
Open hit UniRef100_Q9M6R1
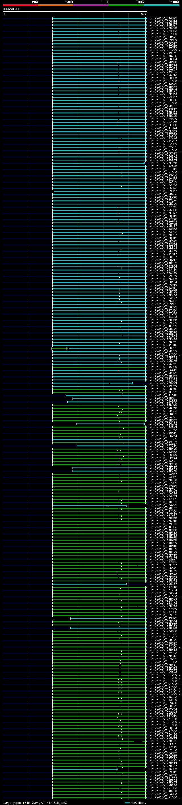pyautogui.click(x=163, y=37)
